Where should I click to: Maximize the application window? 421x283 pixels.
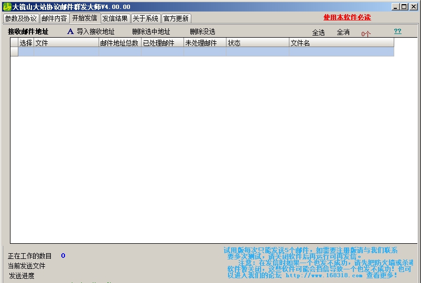pyautogui.click(x=404, y=7)
